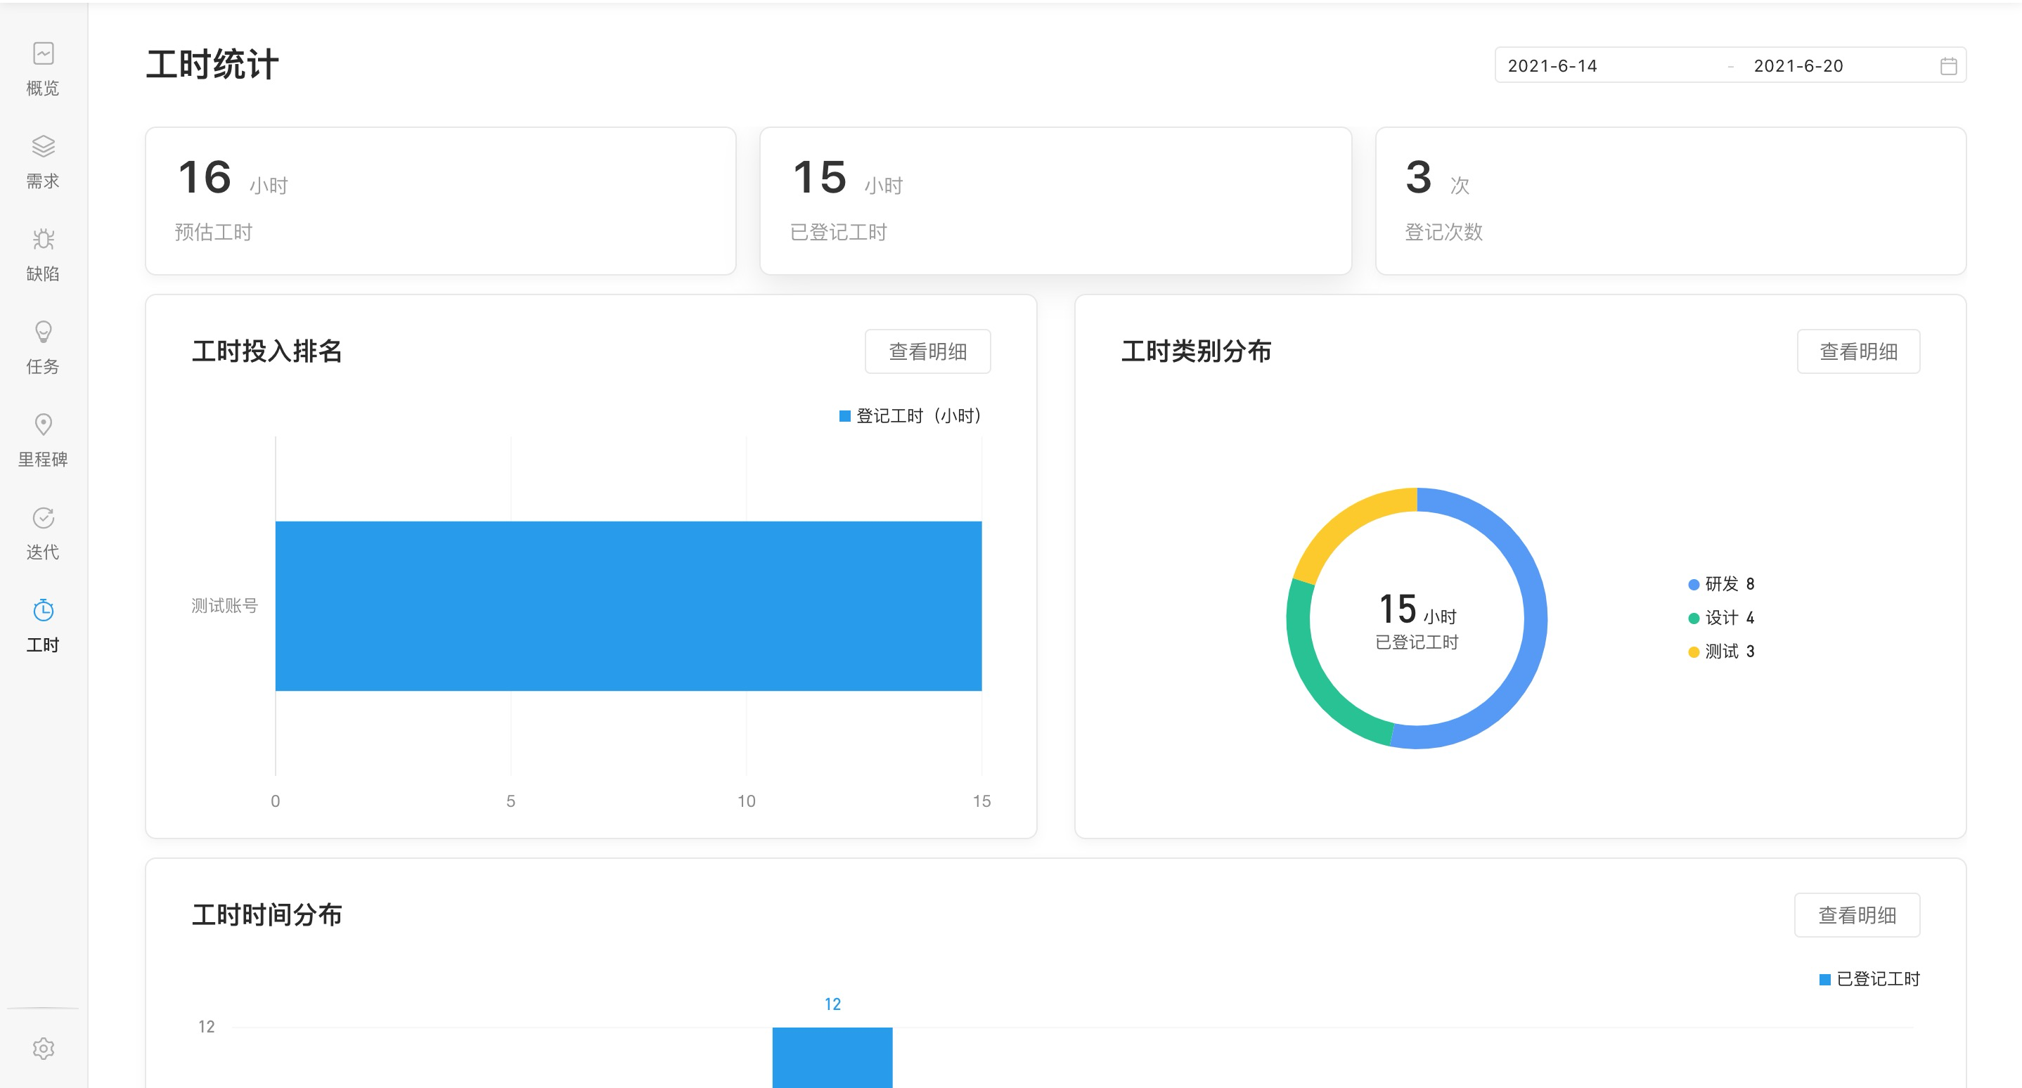The image size is (2022, 1088).
Task: Open the 缺陷 bug icon in sidebar
Action: click(x=43, y=238)
